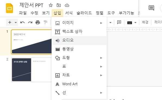
Task: Click the move to folder icon
Action: [x=59, y=5]
